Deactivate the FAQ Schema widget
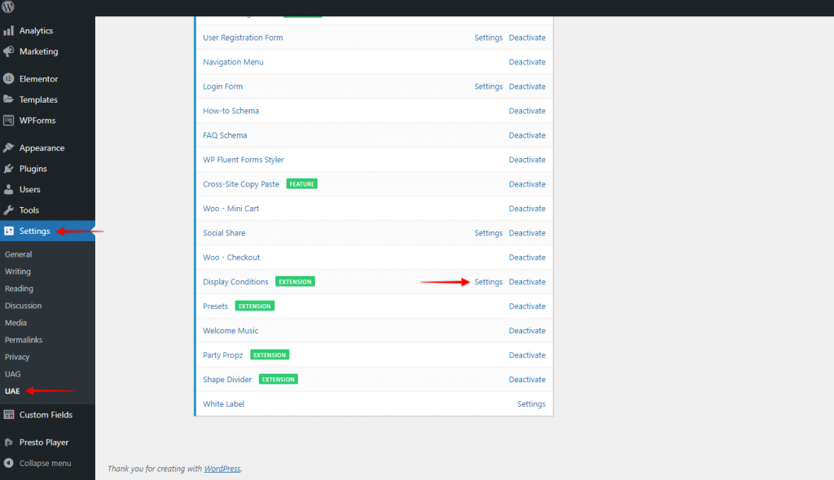This screenshot has height=480, width=834. pos(527,134)
